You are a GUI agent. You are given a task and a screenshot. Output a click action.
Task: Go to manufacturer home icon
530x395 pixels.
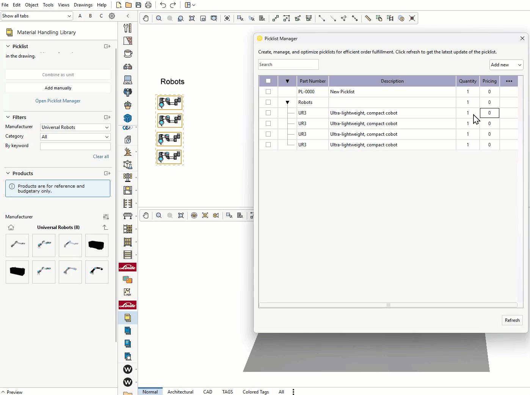pyautogui.click(x=11, y=227)
